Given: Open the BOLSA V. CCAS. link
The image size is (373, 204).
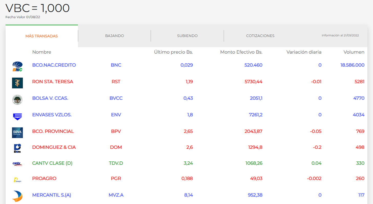Looking at the screenshot, I should coord(50,98).
